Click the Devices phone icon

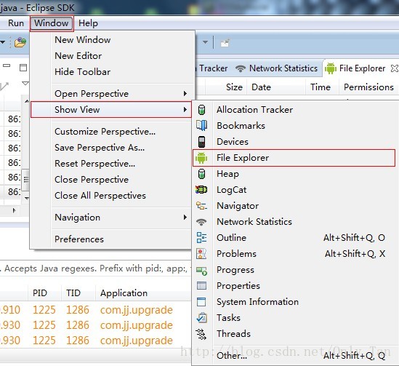[x=201, y=142]
